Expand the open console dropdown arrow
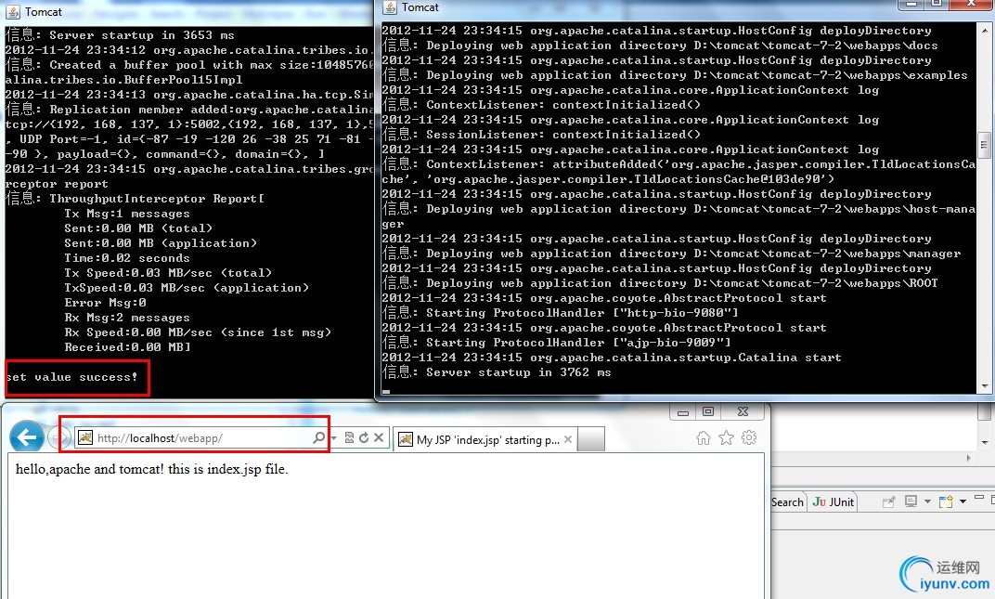Screen dimensions: 995x599 pyautogui.click(x=963, y=501)
